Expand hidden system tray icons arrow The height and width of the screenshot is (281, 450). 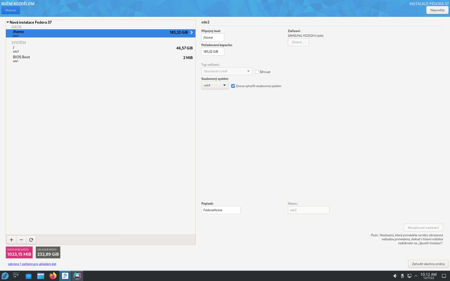click(x=416, y=276)
